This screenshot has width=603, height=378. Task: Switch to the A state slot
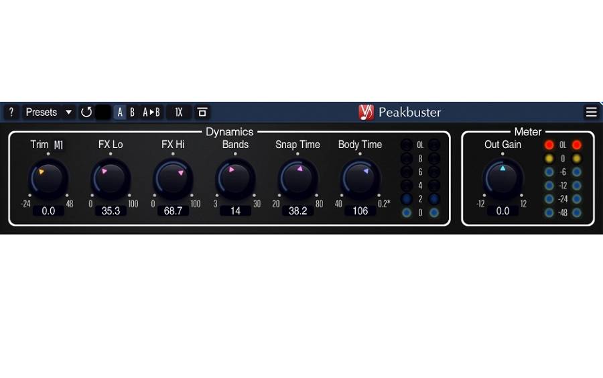click(120, 112)
